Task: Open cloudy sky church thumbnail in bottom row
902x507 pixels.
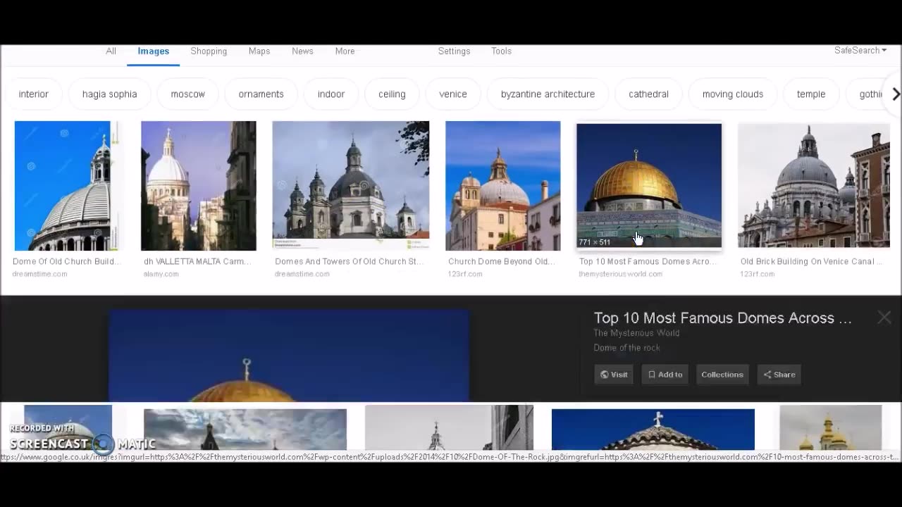Action: [x=245, y=429]
